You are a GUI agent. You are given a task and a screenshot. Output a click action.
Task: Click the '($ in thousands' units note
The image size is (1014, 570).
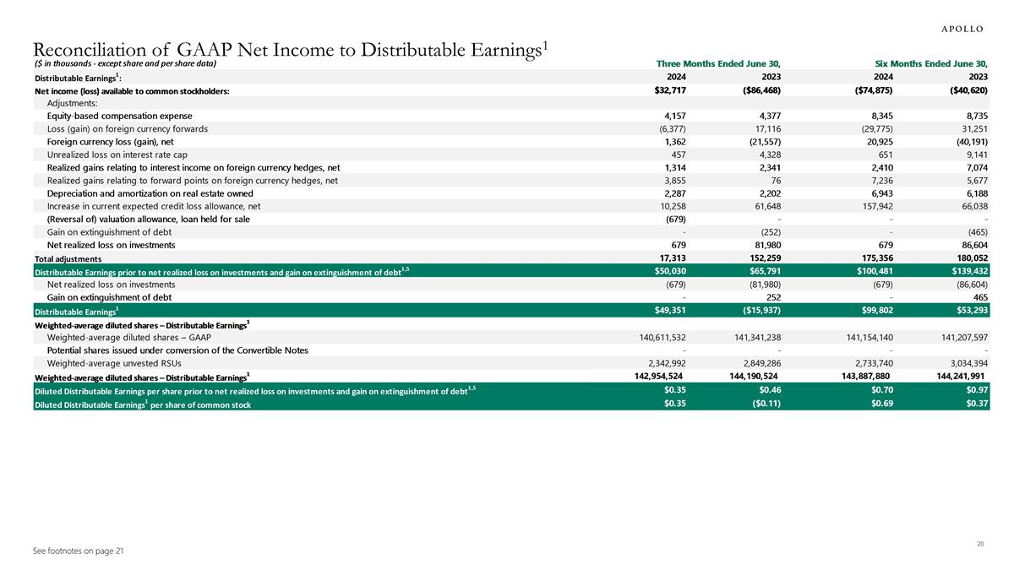[125, 63]
